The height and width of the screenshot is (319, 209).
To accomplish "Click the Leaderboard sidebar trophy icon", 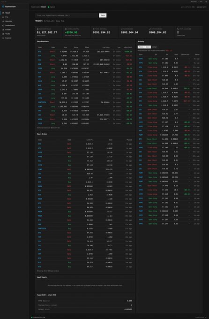I will click(3, 25).
